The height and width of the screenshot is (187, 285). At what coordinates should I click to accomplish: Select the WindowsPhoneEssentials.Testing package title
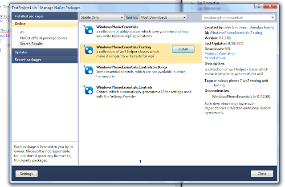[x=124, y=47]
